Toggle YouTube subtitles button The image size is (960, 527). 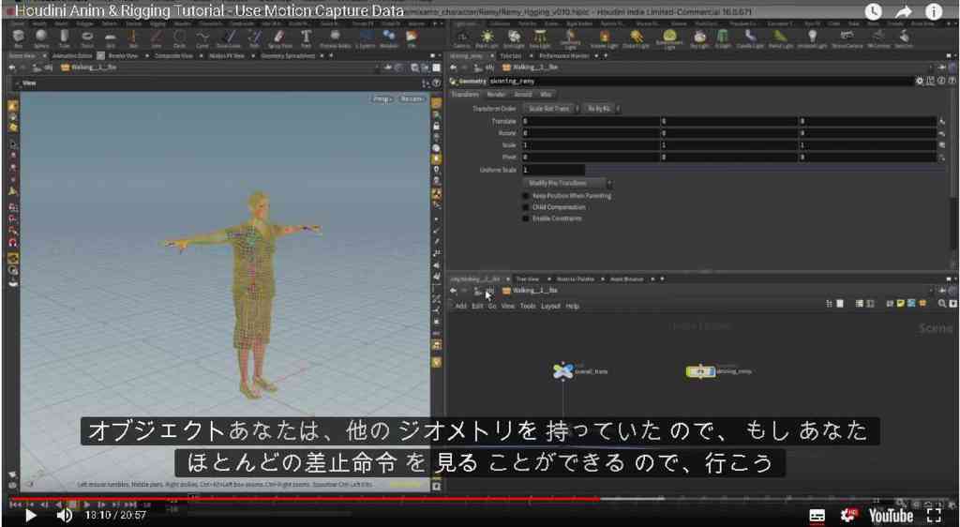pos(817,516)
